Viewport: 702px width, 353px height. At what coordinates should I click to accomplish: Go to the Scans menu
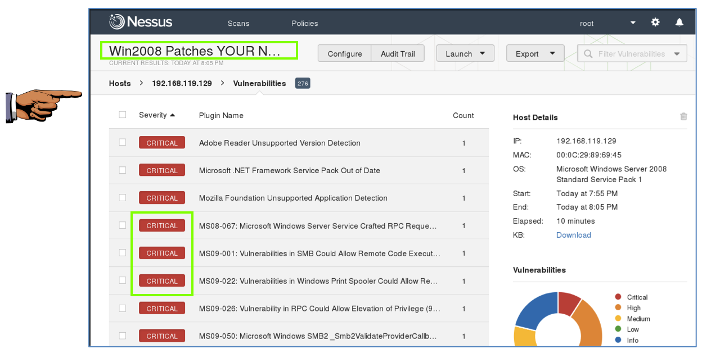click(238, 23)
